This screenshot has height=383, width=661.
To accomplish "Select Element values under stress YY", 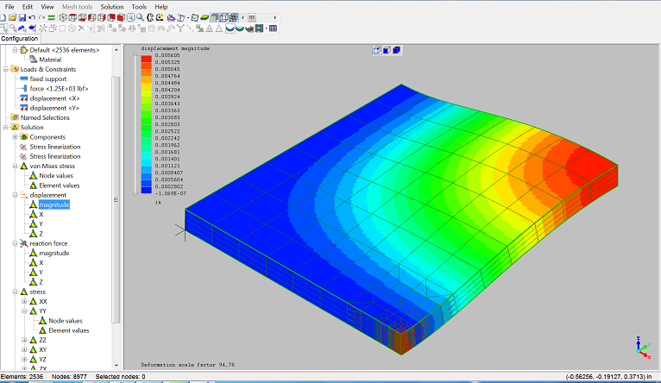I will point(69,330).
